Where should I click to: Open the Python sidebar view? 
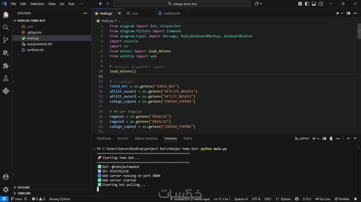pyautogui.click(x=6, y=91)
